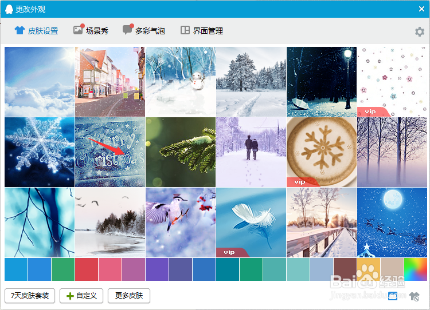
Task: Pick the brown color swatch
Action: tap(345, 269)
